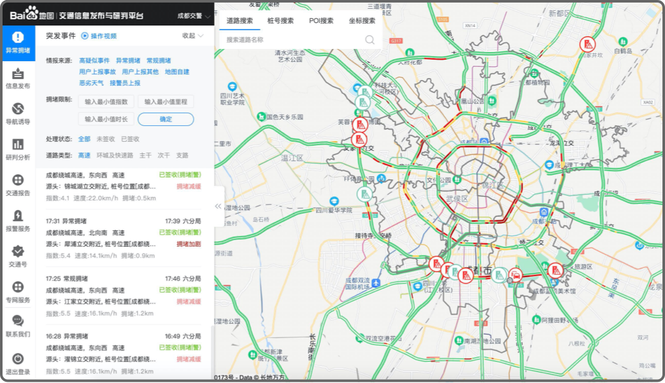Open the 信息发布 sidebar section
This screenshot has width=665, height=383.
click(x=18, y=78)
